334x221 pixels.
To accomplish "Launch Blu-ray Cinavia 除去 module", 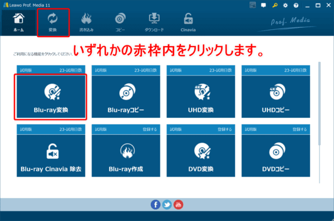I will [51, 156].
